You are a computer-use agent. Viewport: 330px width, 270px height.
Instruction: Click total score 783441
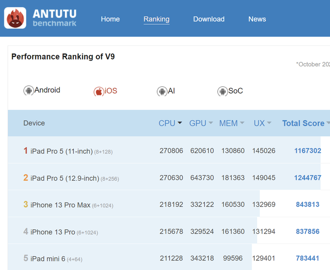tap(308, 258)
